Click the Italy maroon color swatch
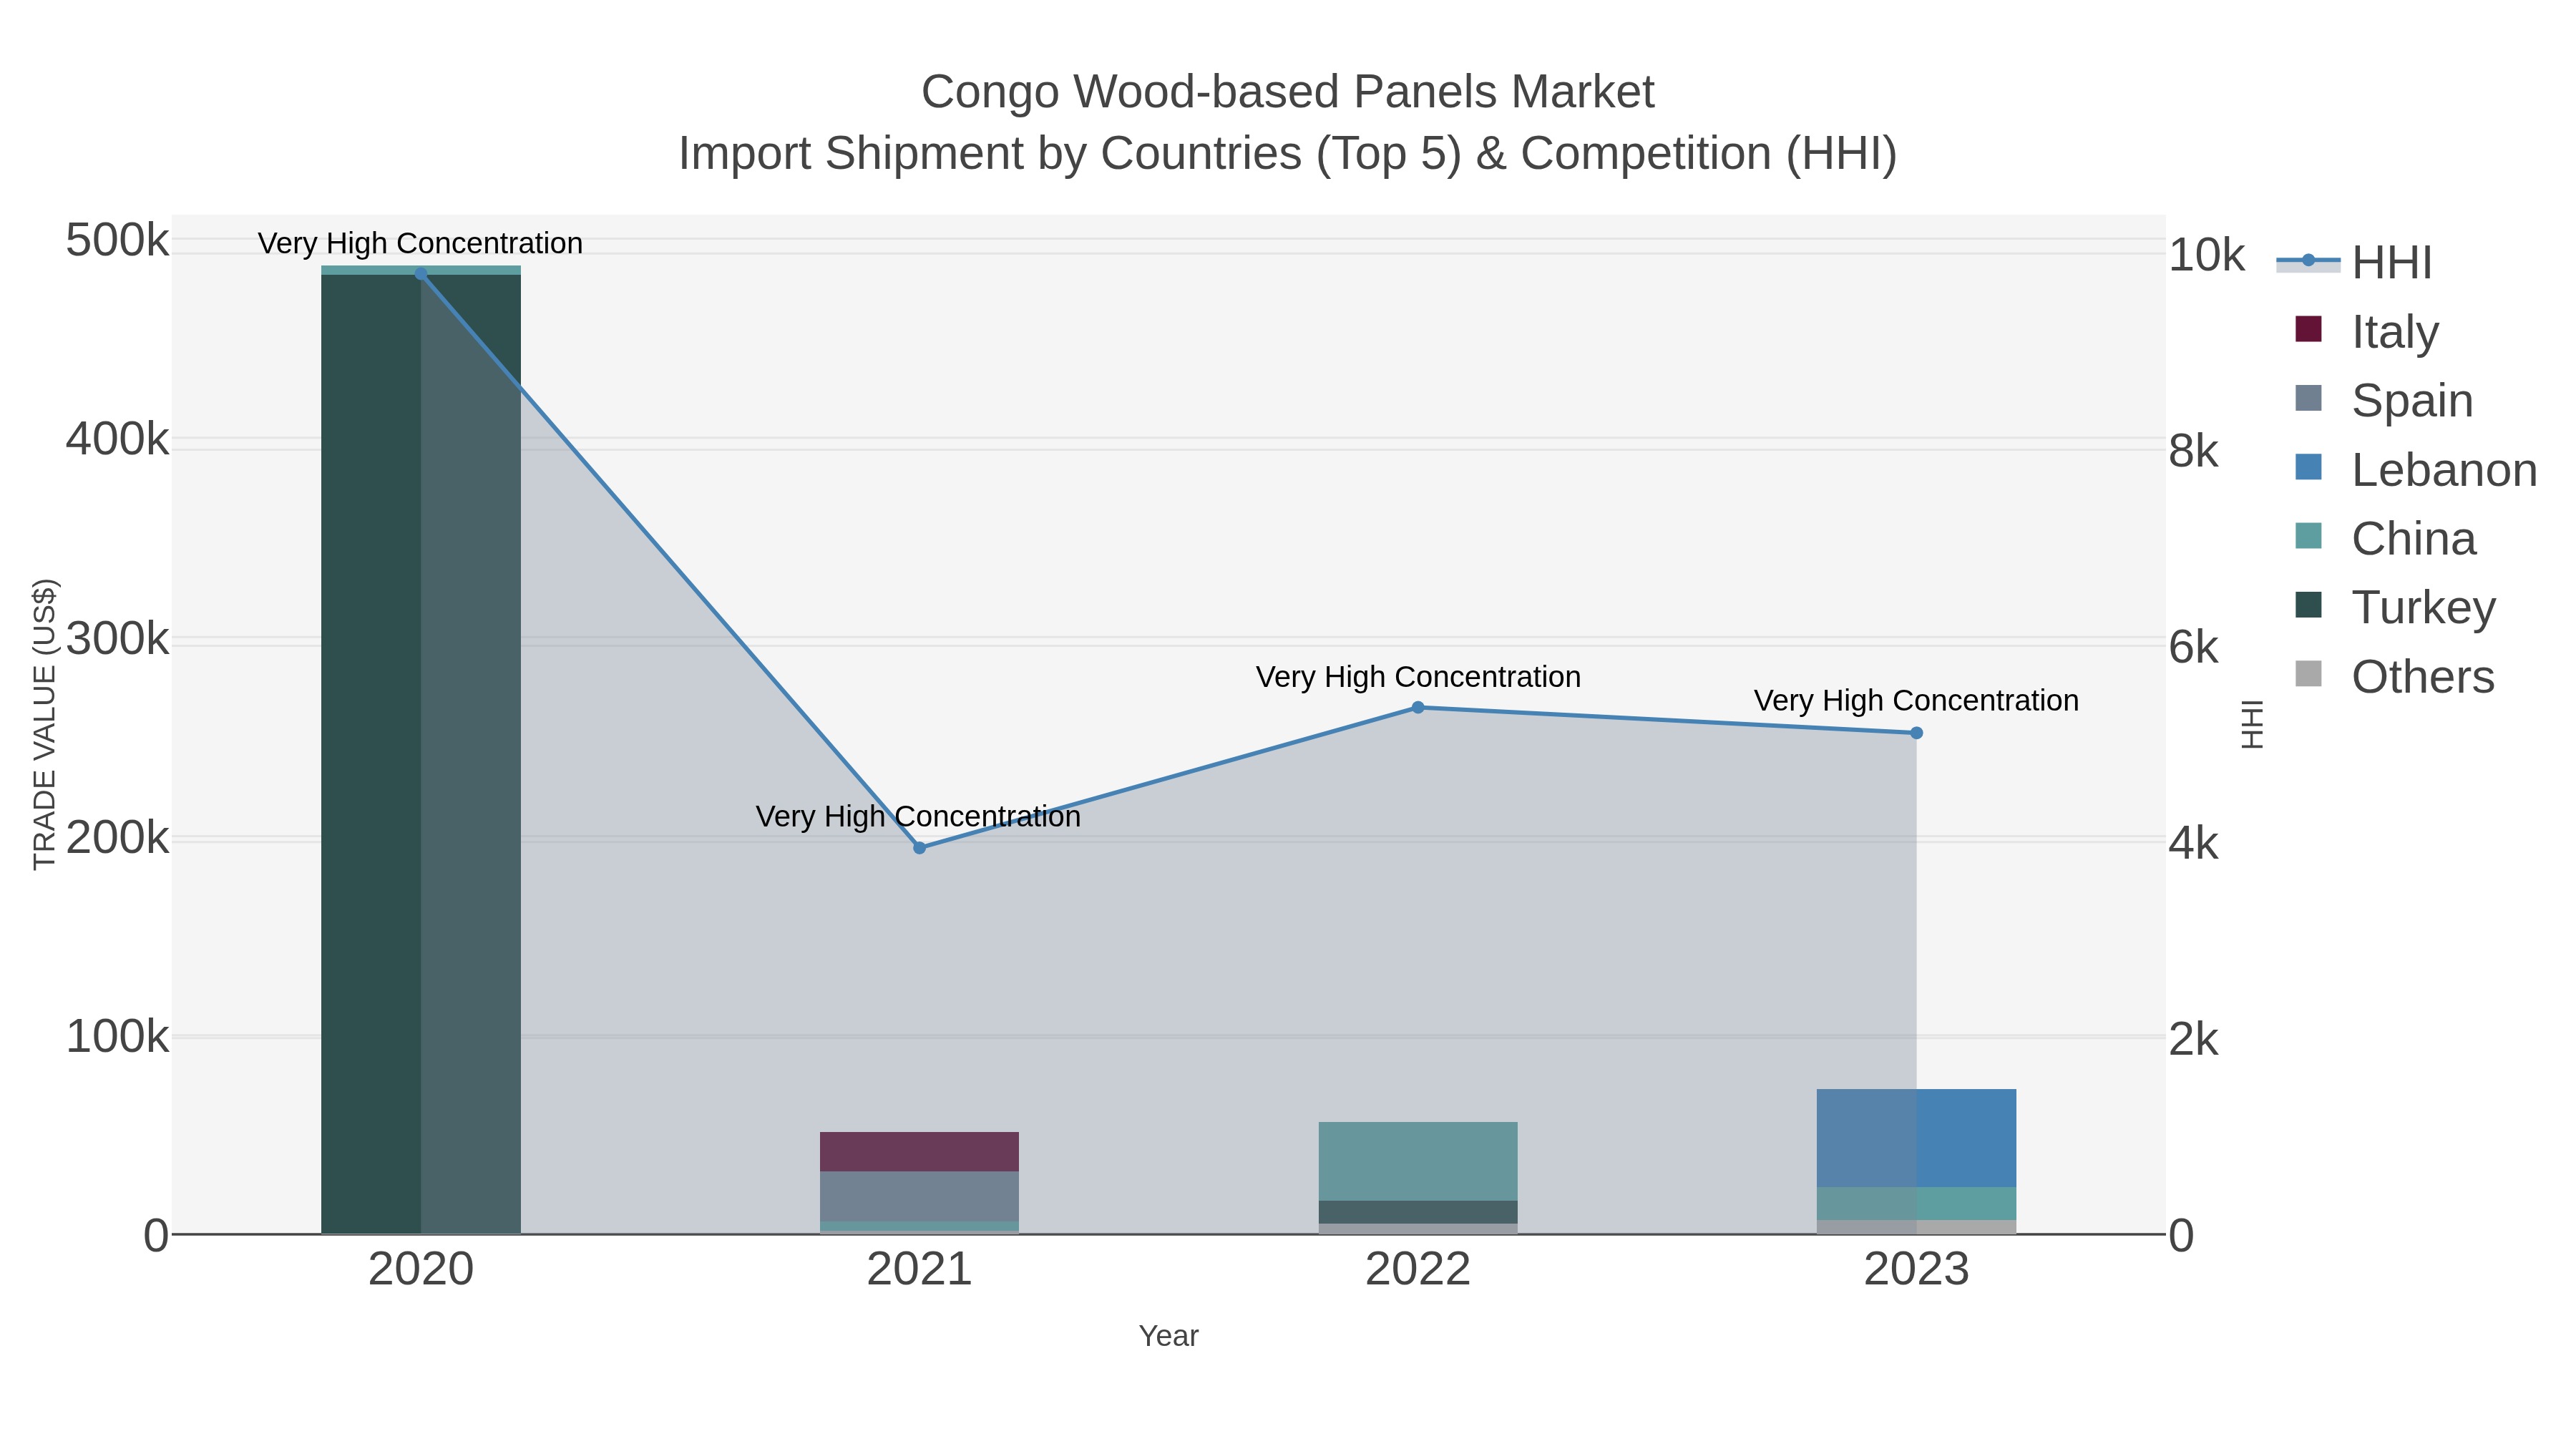 point(2308,329)
